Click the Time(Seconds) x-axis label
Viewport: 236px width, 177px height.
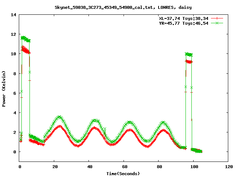tap(123, 174)
